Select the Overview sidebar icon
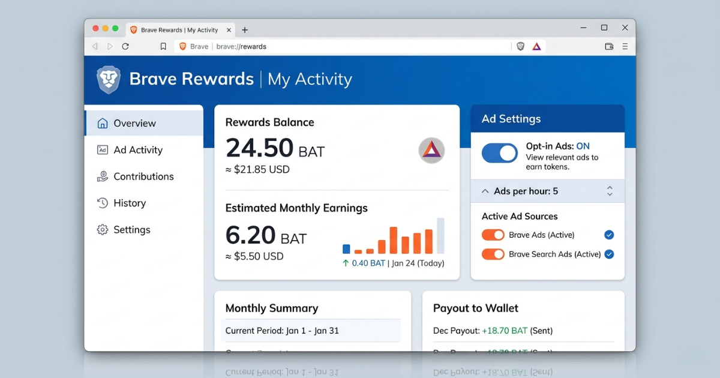 (103, 123)
